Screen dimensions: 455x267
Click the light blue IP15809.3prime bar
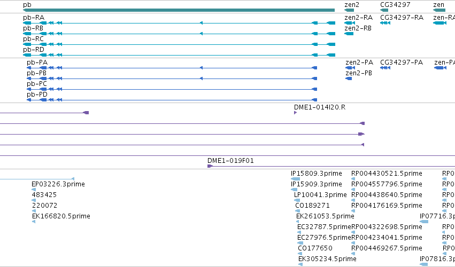(x=295, y=179)
